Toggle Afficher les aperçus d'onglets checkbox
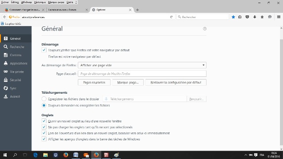This screenshot has height=159, width=283. 44,139
